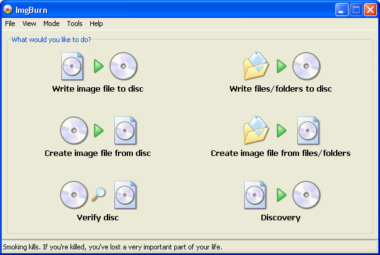This screenshot has width=380, height=255.
Task: Click the green arrow in Discovery mode
Action: click(x=281, y=195)
